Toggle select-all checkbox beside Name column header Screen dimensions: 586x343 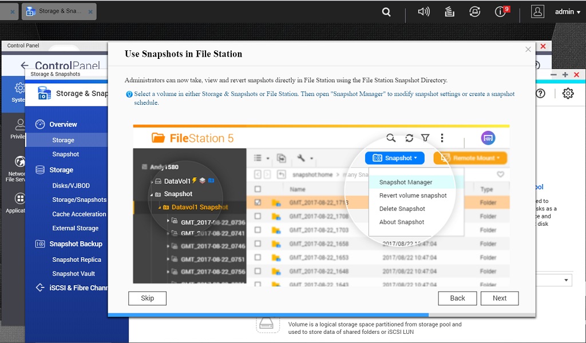(x=258, y=189)
